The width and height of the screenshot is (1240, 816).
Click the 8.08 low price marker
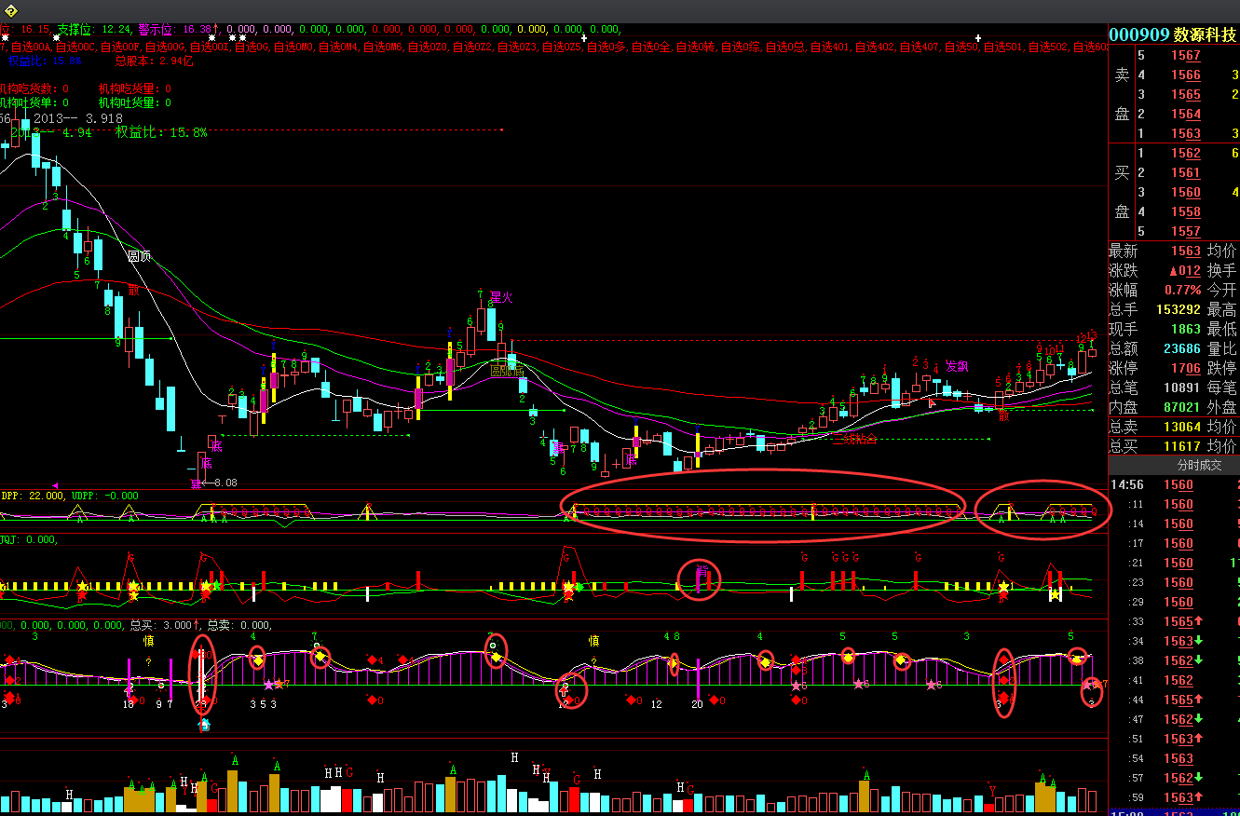click(x=225, y=483)
